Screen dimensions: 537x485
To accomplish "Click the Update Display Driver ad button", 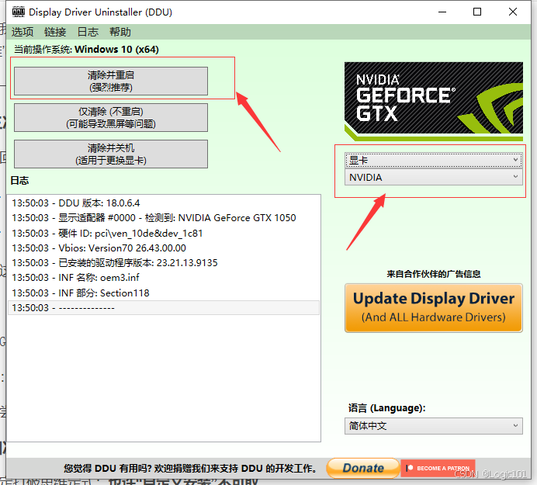I will 434,307.
